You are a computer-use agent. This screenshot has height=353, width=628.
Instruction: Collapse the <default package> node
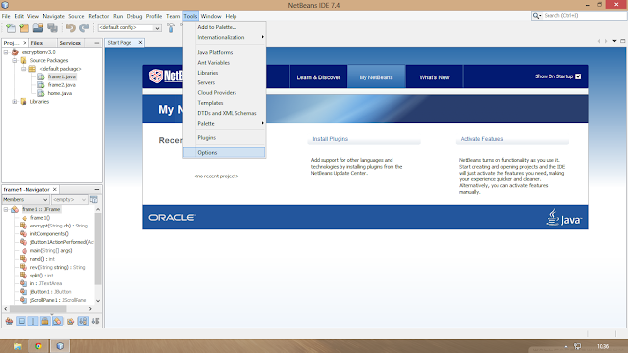(x=24, y=69)
